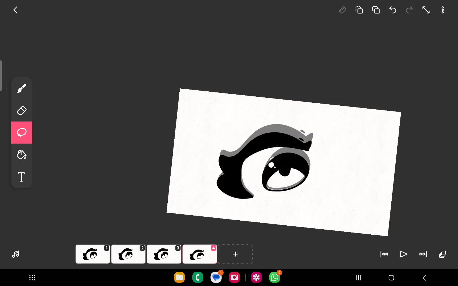
Task: Play the animation
Action: (x=403, y=254)
